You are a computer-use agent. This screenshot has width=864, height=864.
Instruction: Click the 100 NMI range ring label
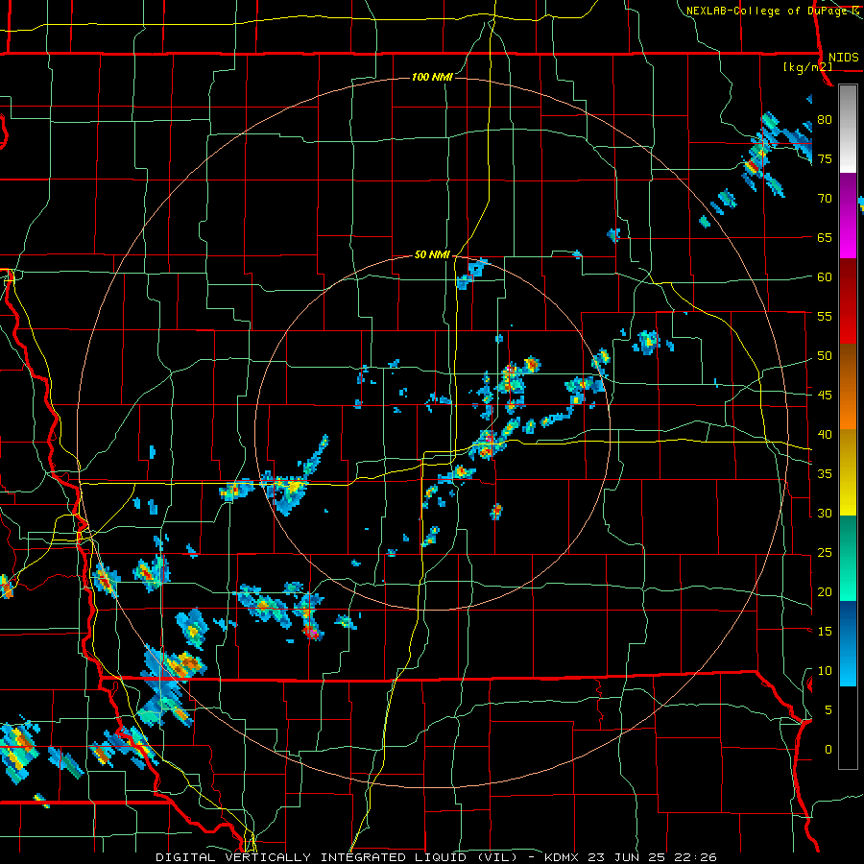pos(432,77)
